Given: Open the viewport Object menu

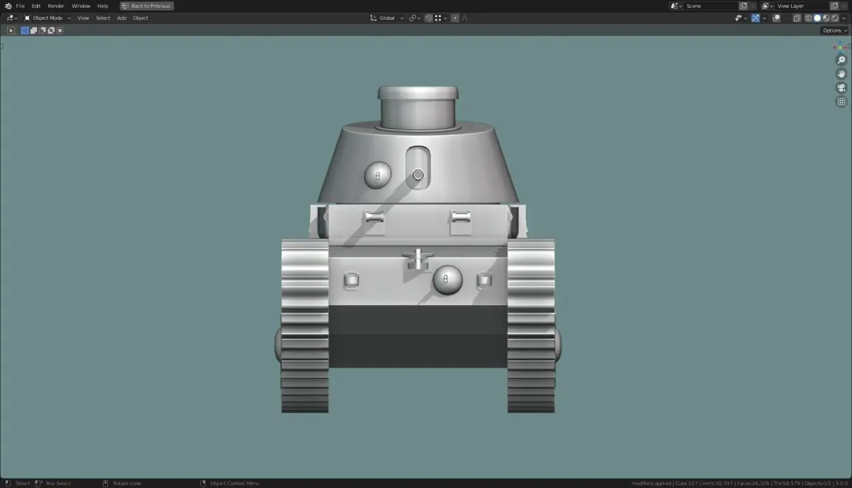Looking at the screenshot, I should coord(141,18).
